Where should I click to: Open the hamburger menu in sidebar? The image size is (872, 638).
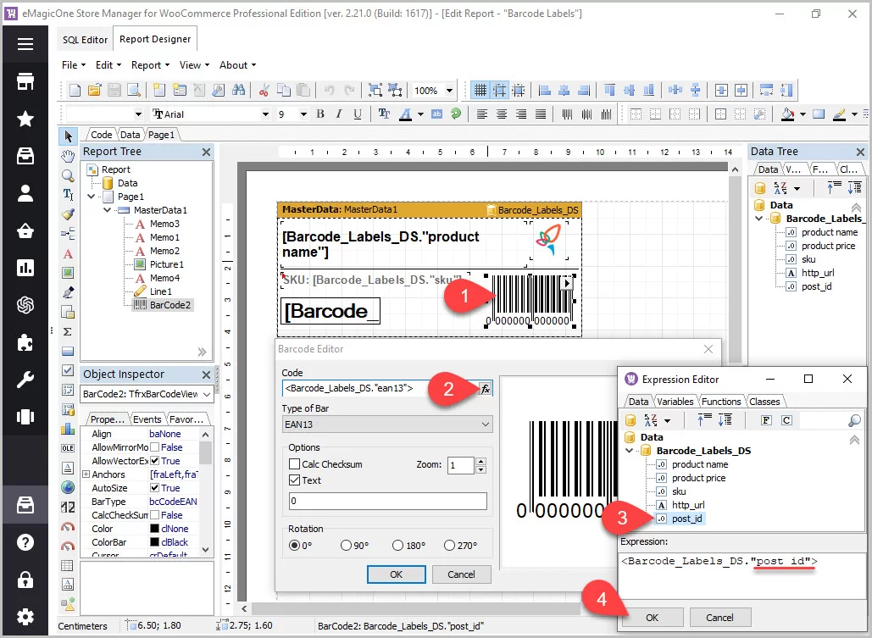click(x=25, y=45)
